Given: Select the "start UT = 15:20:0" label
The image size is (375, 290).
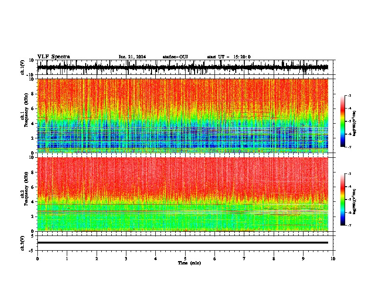Looking at the screenshot, I should tap(229, 57).
